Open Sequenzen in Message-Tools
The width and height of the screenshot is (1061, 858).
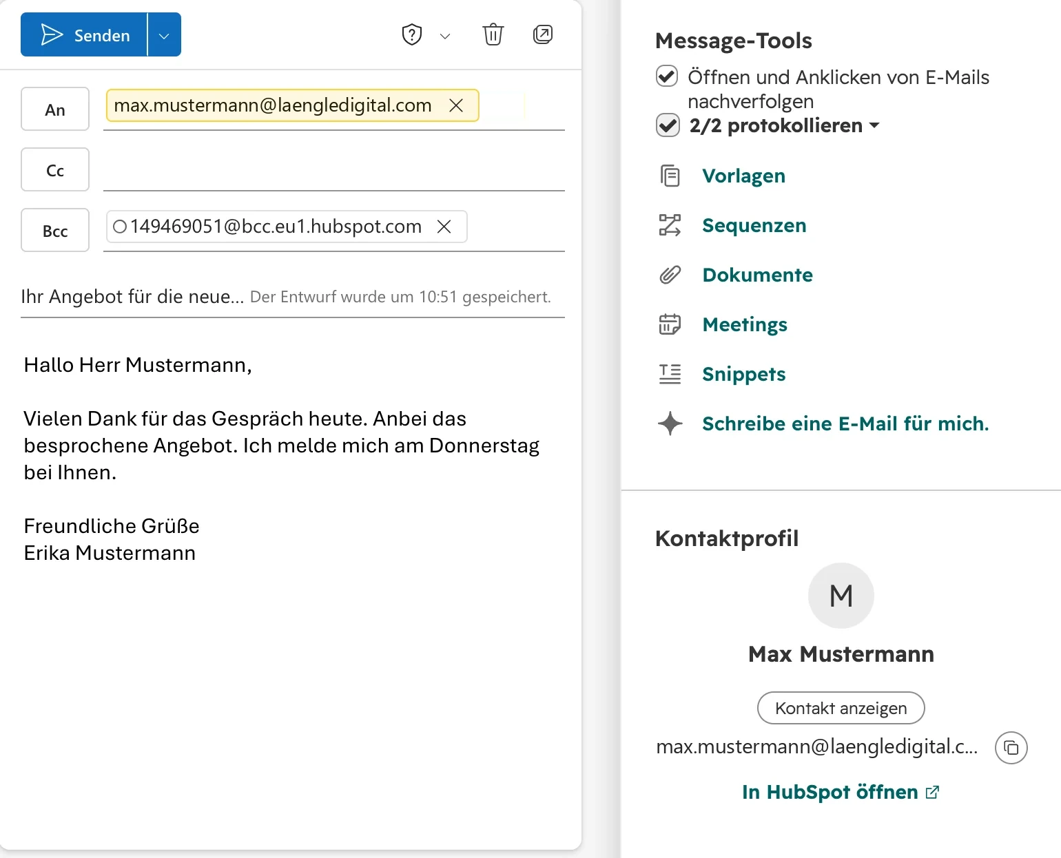point(754,225)
